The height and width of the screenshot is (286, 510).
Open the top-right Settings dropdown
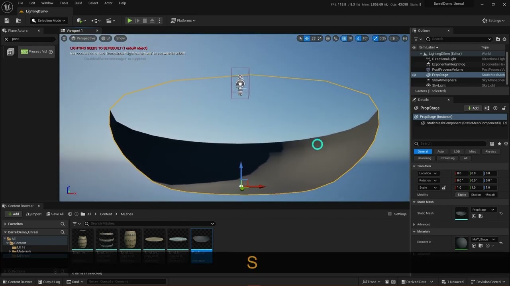click(494, 21)
